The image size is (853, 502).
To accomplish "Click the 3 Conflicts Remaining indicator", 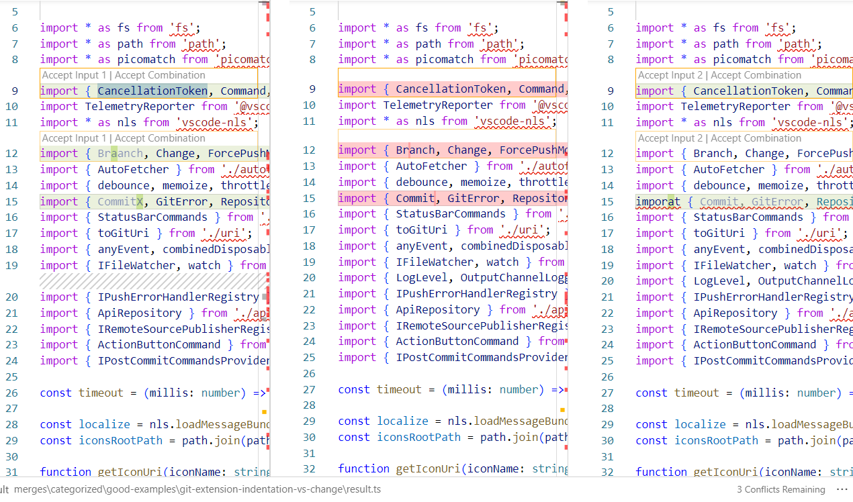I will click(781, 489).
